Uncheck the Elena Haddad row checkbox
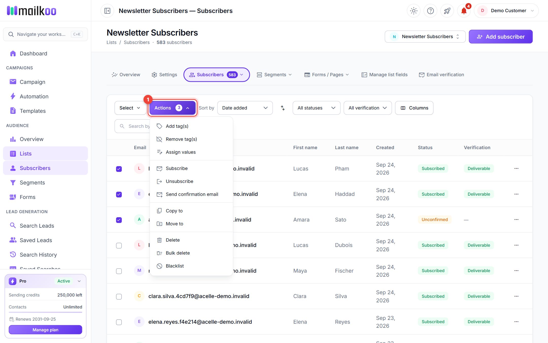The width and height of the screenshot is (548, 343). [x=119, y=194]
